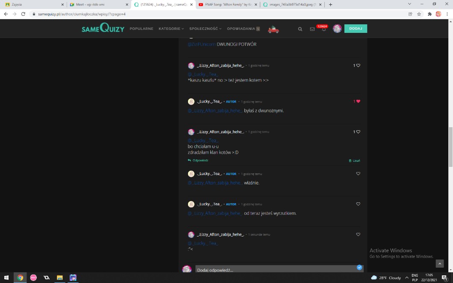
Task: Click Odpowiedz under the "zdradziłam klan kotów" comment
Action: pyautogui.click(x=198, y=160)
